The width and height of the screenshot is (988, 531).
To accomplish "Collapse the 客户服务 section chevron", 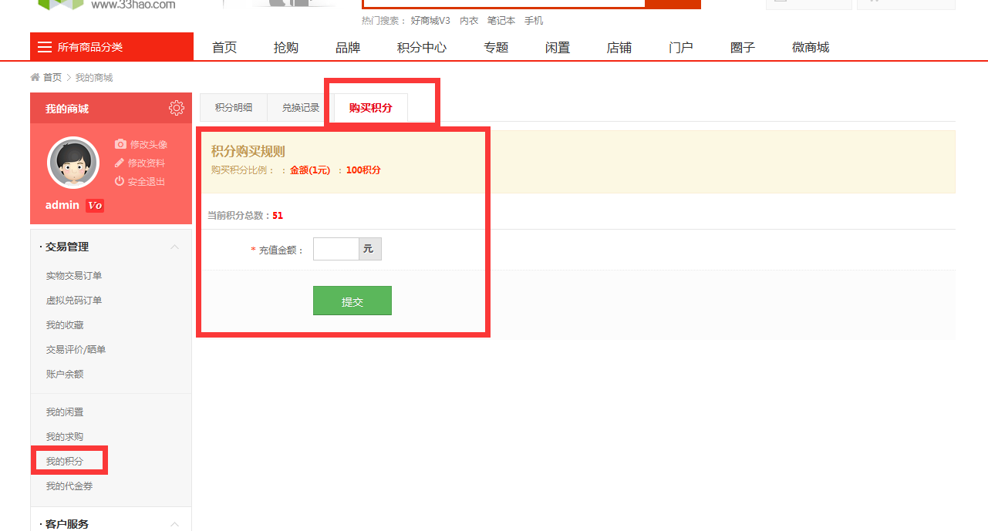I will point(174,524).
